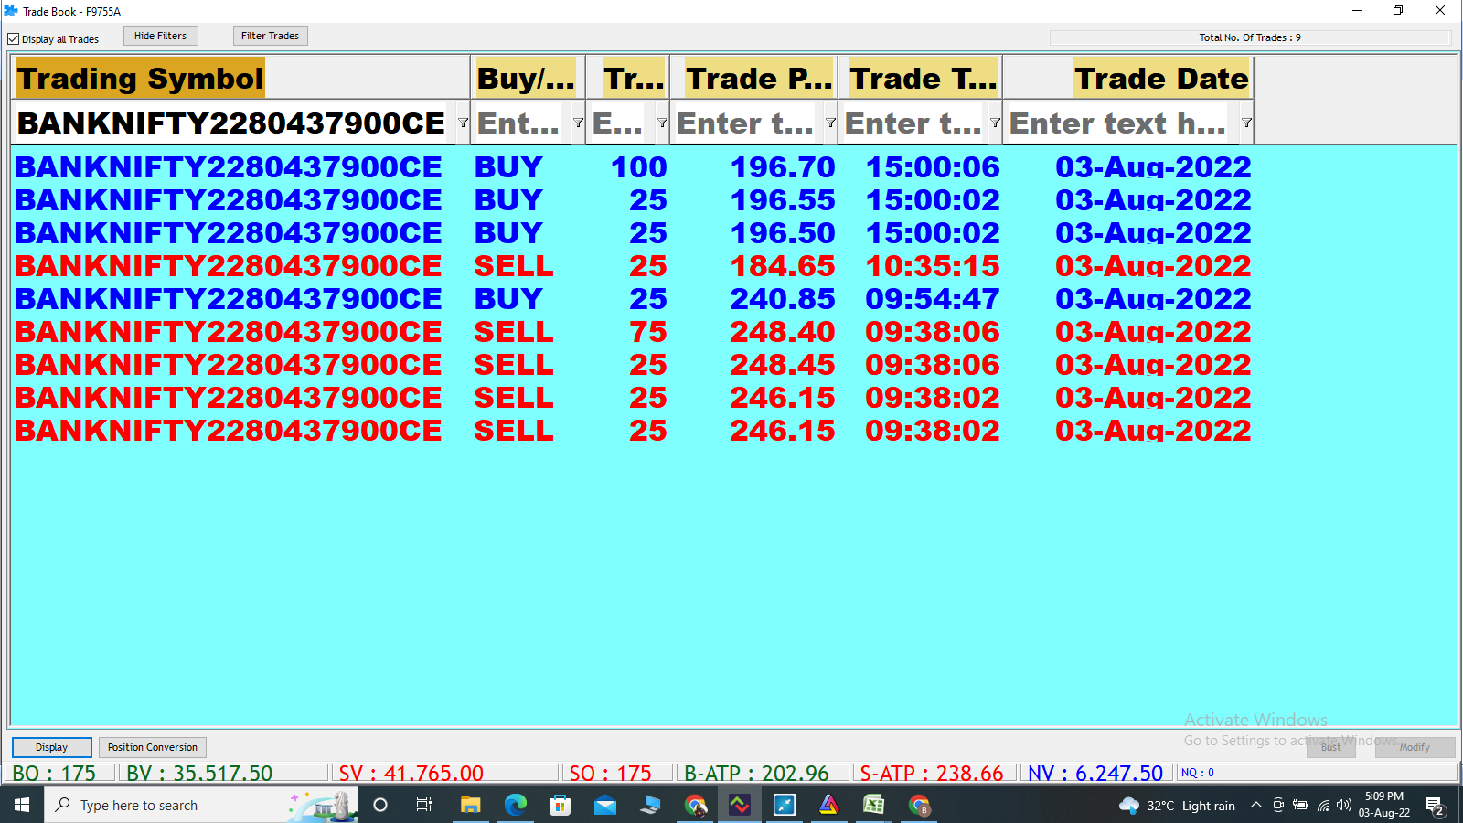Click the S-ATP : 238.66 status entry
This screenshot has height=823, width=1463.
(x=934, y=773)
